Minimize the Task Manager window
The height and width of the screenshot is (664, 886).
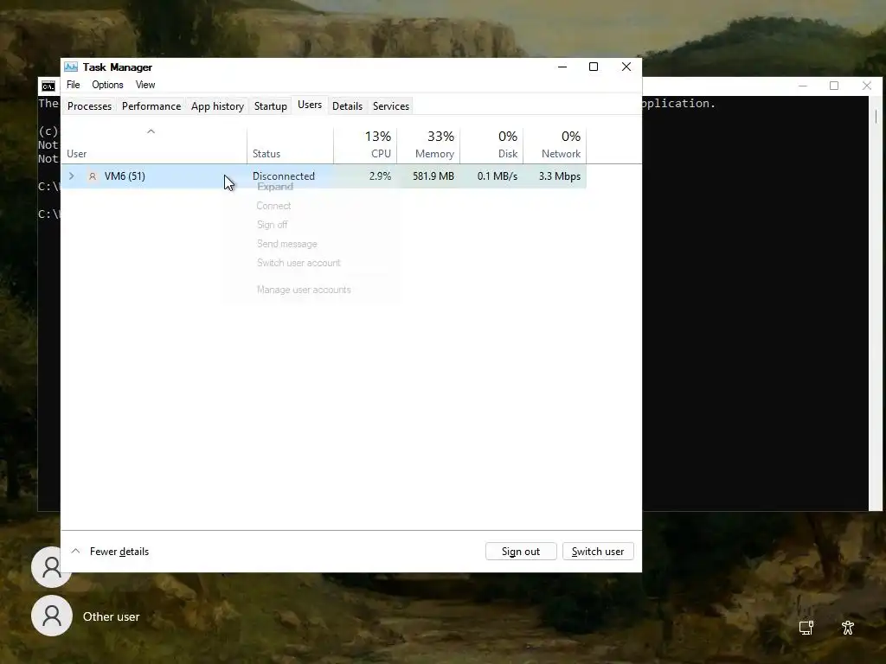click(x=562, y=67)
